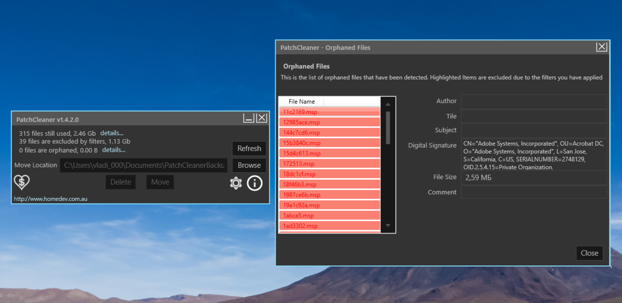622x303 pixels.
Task: Click the File Size field showing 2,59 МБ
Action: [x=534, y=178]
